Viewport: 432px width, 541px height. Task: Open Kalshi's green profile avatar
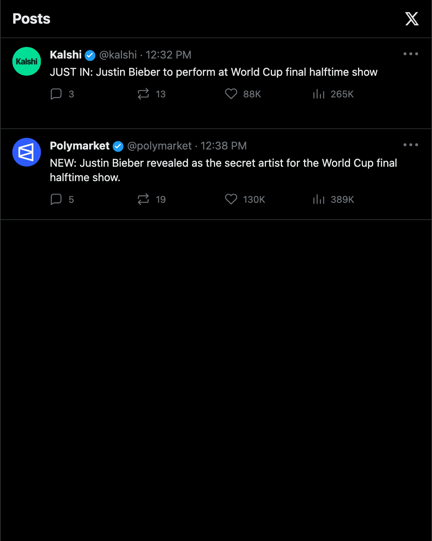tap(27, 61)
